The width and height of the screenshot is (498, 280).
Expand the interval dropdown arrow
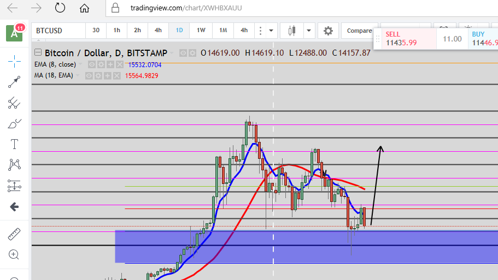click(271, 31)
